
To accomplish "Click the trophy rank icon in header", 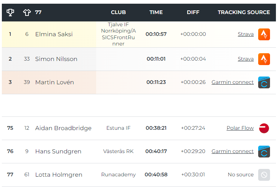I will pos(10,12).
